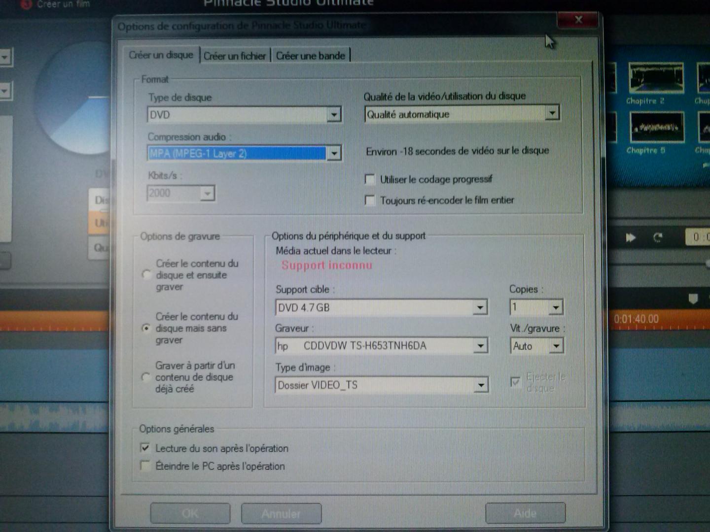Expand the Compression audio MPA dropdown
710x532 pixels.
pyautogui.click(x=245, y=153)
